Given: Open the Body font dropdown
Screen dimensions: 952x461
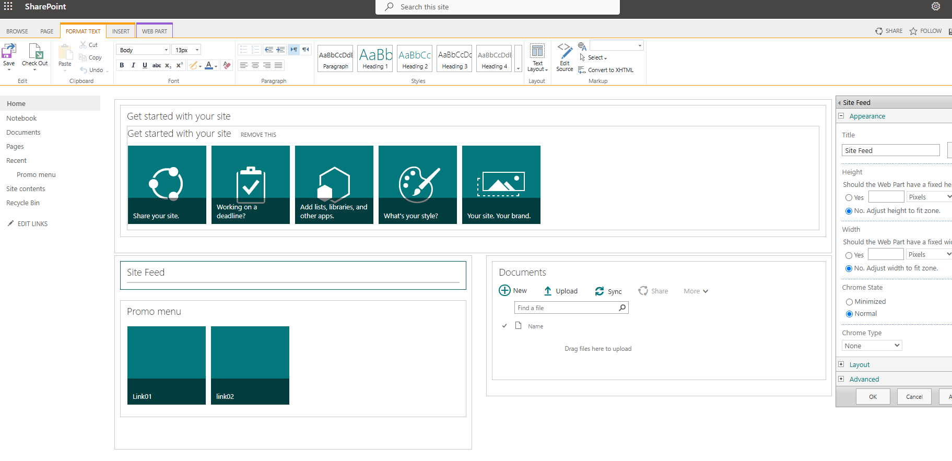Looking at the screenshot, I should click(144, 50).
